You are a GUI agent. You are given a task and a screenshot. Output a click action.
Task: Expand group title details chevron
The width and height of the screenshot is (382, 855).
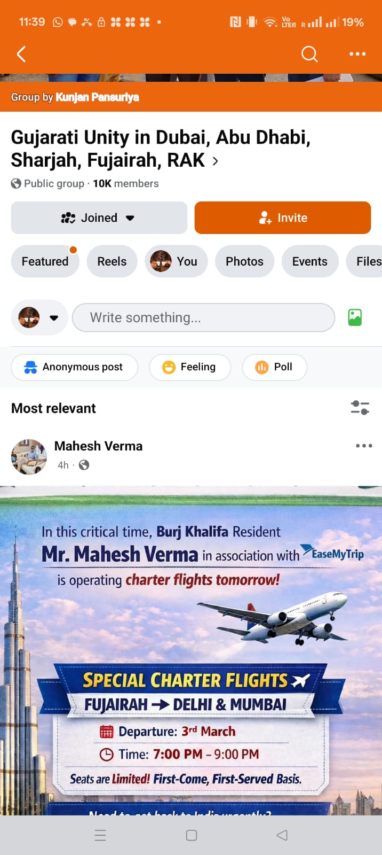(x=216, y=161)
